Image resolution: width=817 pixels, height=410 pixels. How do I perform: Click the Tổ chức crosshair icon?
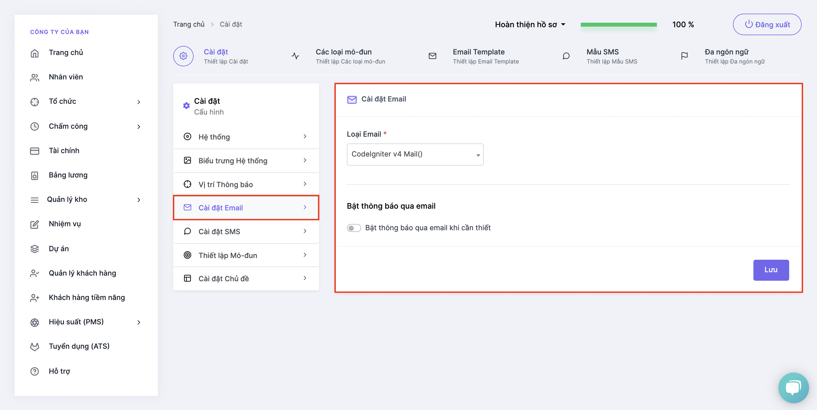point(35,102)
